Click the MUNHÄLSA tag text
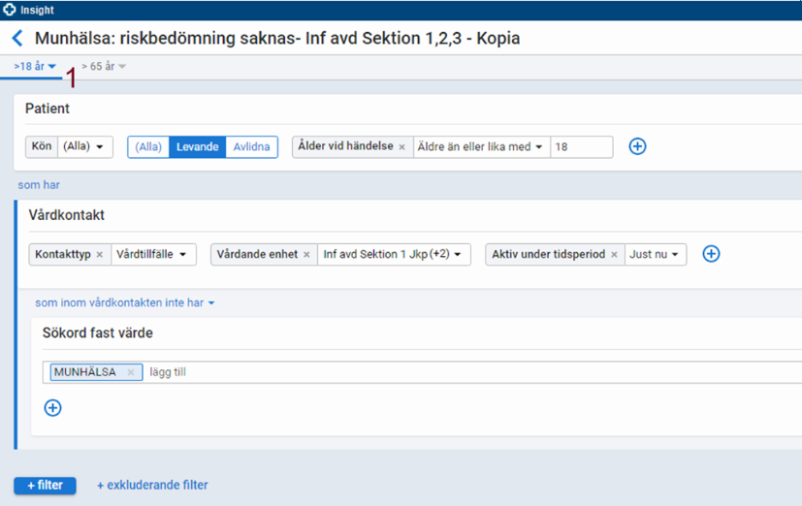802x506 pixels. [x=85, y=372]
